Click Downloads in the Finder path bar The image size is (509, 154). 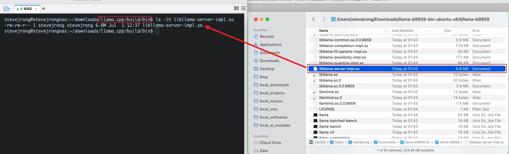point(385,142)
